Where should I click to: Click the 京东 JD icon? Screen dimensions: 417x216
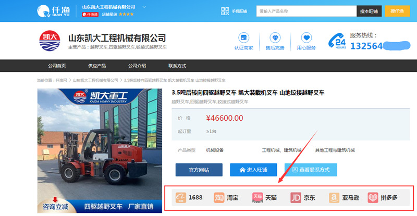coord(296,198)
